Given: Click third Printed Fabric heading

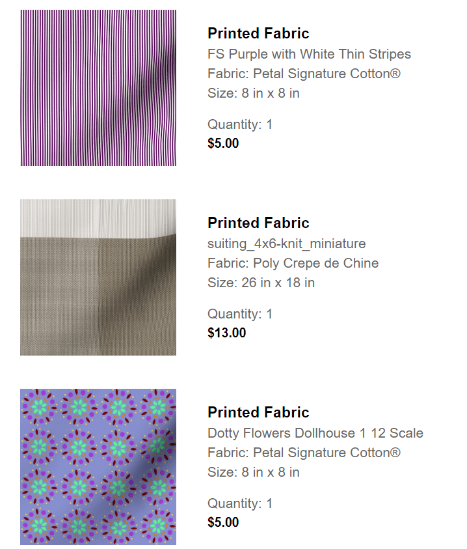Looking at the screenshot, I should (x=258, y=412).
